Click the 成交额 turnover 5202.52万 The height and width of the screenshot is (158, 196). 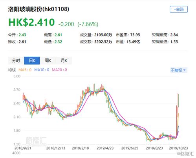point(103,42)
